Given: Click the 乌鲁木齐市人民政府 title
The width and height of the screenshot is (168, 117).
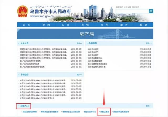Looking at the screenshot, I should point(50,12).
